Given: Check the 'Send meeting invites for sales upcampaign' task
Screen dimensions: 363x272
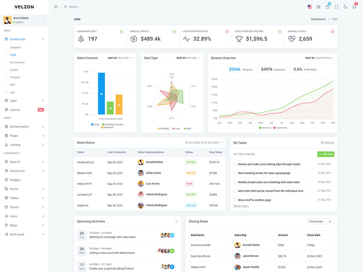Looking at the screenshot, I should pos(235,173).
